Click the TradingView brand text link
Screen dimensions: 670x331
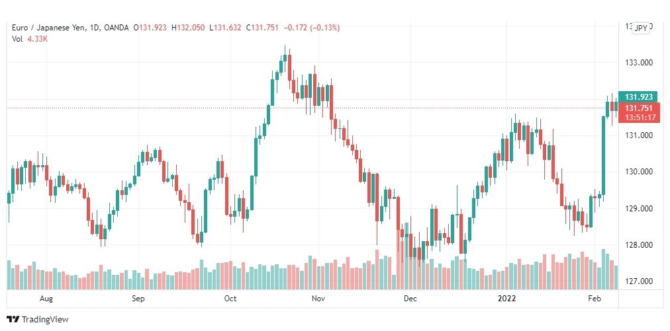pyautogui.click(x=45, y=320)
